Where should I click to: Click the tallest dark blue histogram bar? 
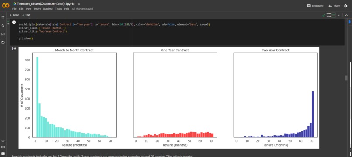[x=313, y=114]
